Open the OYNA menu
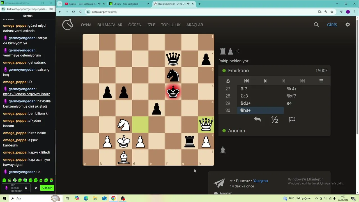 pyautogui.click(x=86, y=25)
